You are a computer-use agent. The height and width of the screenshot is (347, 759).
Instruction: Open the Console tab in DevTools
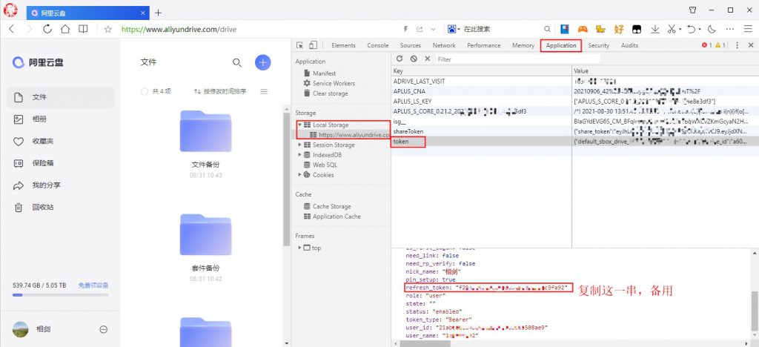(378, 45)
